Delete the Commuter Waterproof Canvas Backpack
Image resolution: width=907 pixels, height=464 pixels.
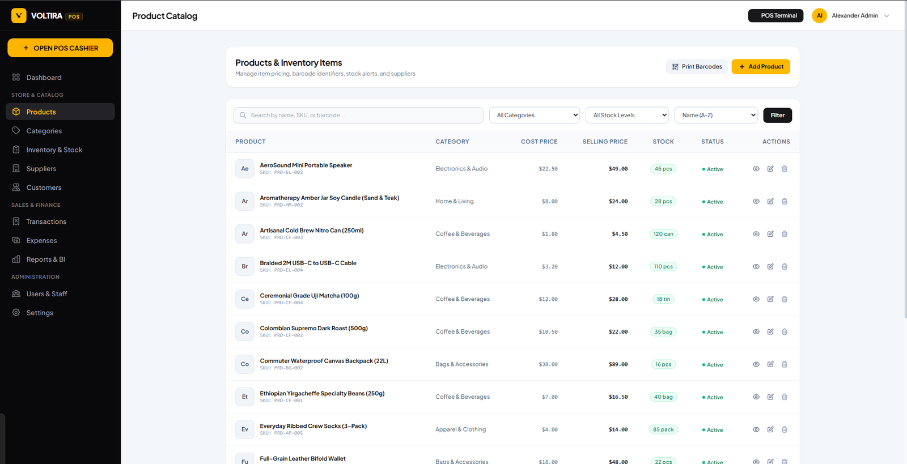click(x=785, y=364)
